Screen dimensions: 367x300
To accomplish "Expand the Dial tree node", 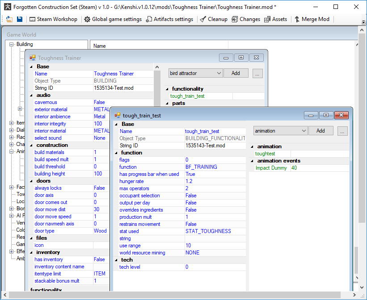I will click(11, 130).
